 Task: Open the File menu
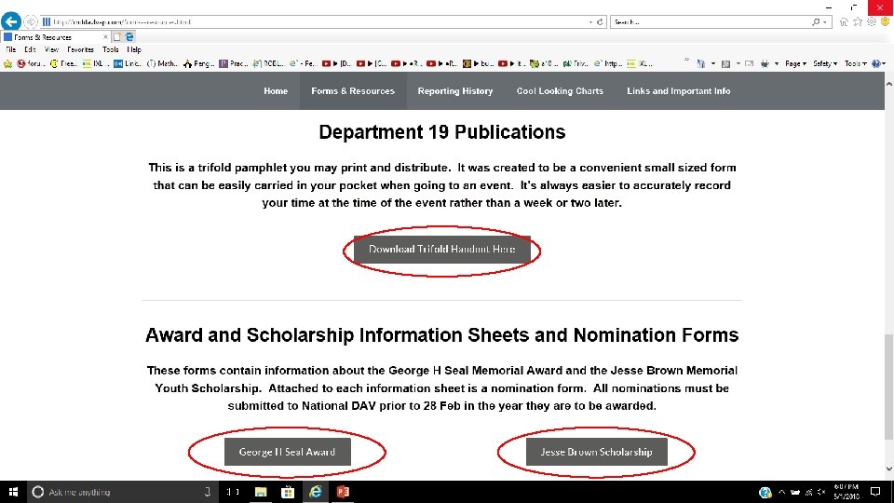pos(11,49)
